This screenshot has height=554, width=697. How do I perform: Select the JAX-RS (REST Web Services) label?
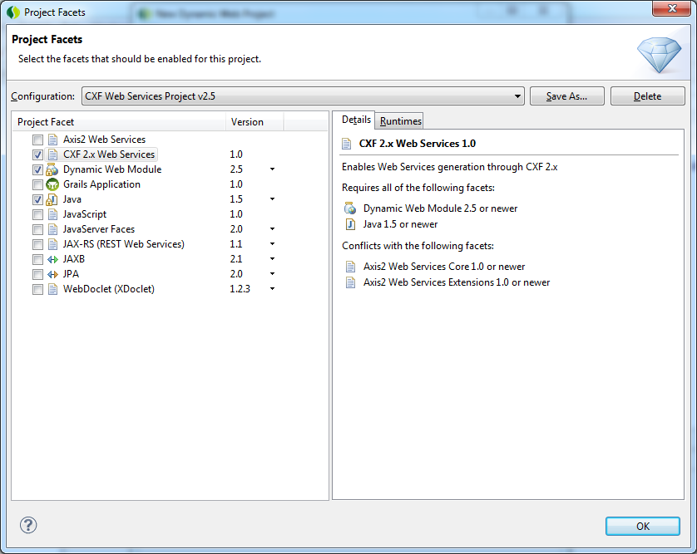pyautogui.click(x=124, y=244)
